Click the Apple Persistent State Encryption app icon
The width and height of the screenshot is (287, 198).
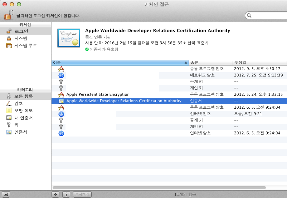pyautogui.click(x=61, y=94)
